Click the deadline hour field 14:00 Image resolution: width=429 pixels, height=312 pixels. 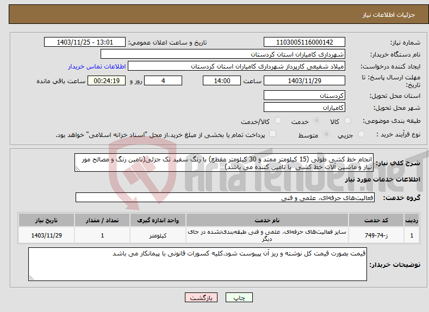222,80
